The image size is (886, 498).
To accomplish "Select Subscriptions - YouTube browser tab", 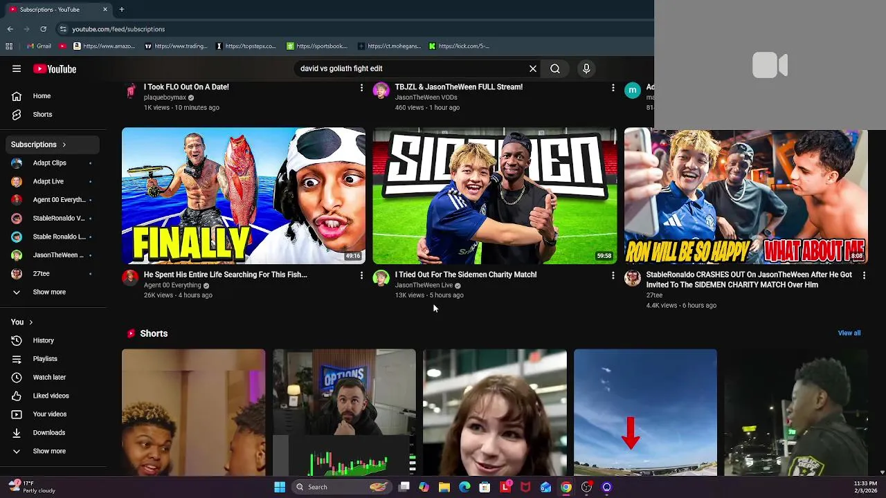I will pyautogui.click(x=59, y=10).
